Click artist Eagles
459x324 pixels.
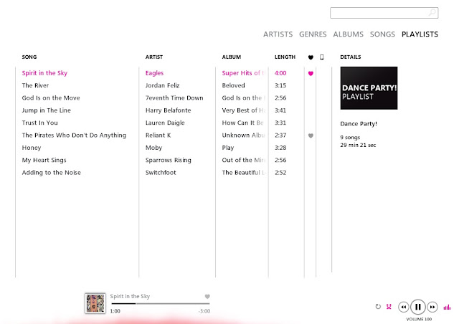pyautogui.click(x=154, y=73)
